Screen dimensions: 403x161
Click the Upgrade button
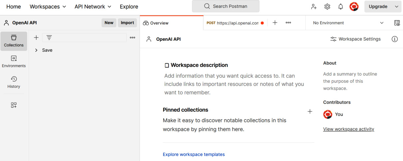pyautogui.click(x=378, y=7)
